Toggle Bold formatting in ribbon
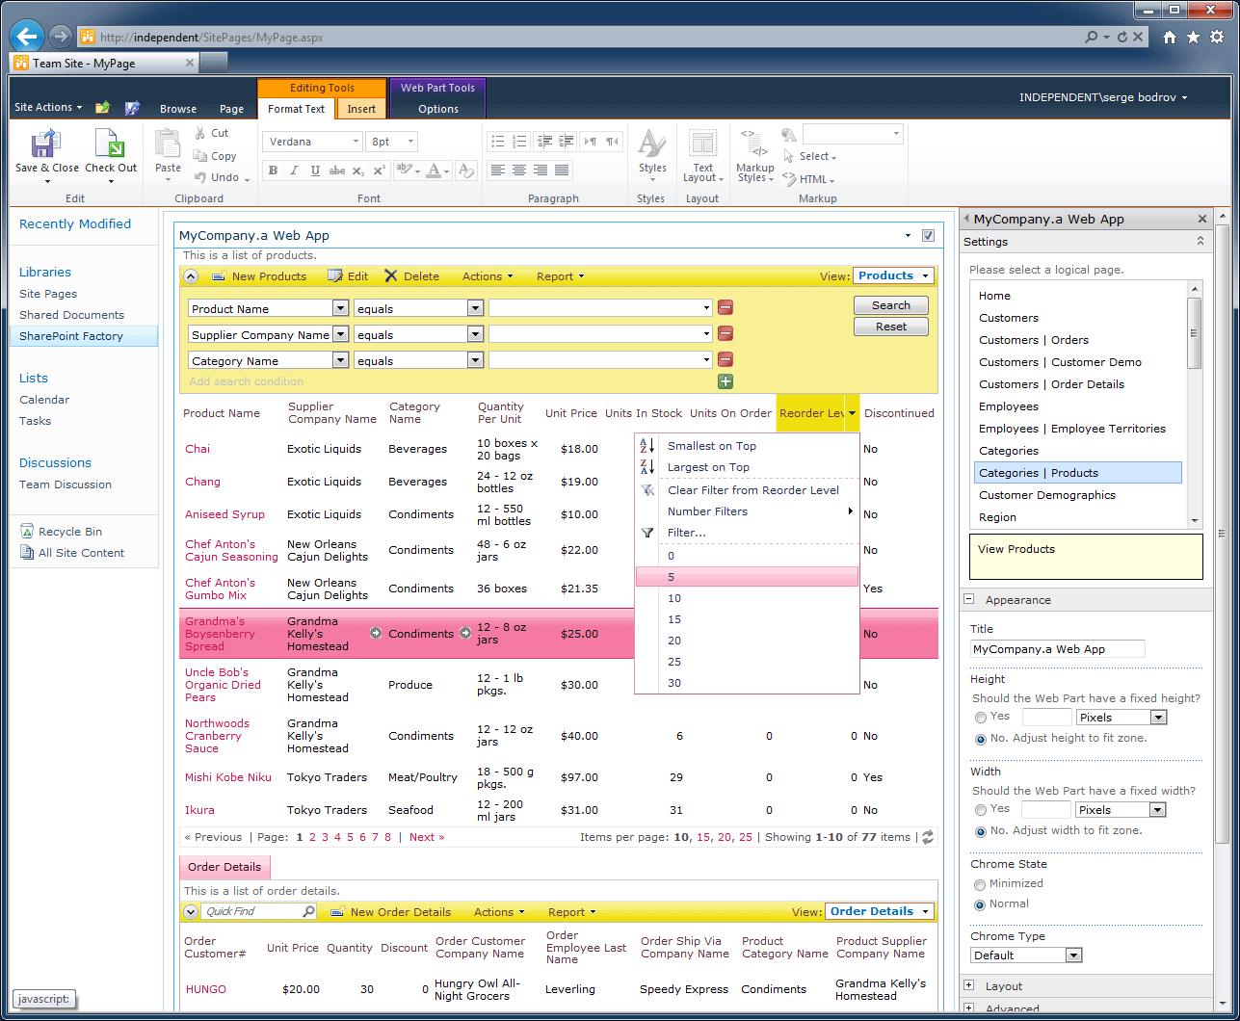Image resolution: width=1240 pixels, height=1021 pixels. coord(273,170)
